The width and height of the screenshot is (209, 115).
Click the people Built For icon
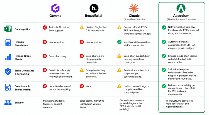(8, 102)
